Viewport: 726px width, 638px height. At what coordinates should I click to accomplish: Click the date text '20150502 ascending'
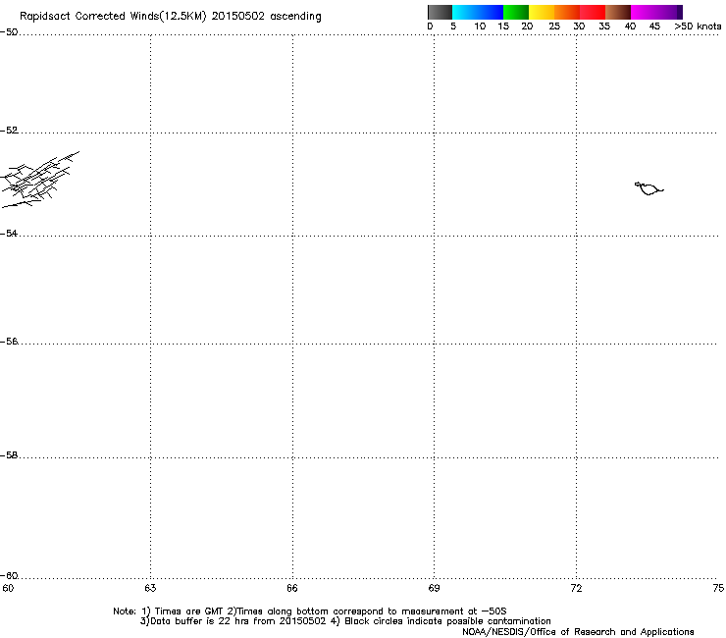(266, 17)
